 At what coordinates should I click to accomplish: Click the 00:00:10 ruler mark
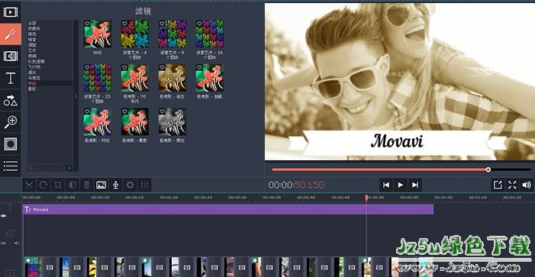(x=100, y=198)
